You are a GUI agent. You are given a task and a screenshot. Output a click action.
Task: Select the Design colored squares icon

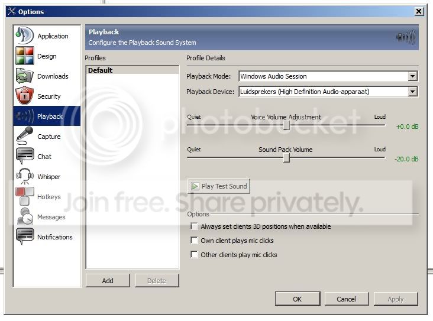click(25, 56)
